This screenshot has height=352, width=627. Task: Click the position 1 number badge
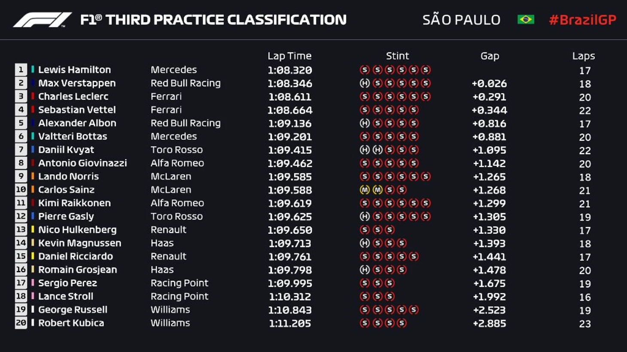21,69
